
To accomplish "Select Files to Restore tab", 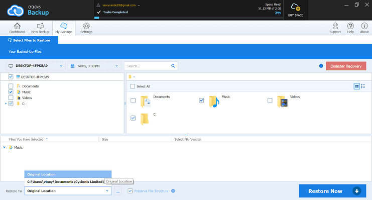I will pos(29,40).
